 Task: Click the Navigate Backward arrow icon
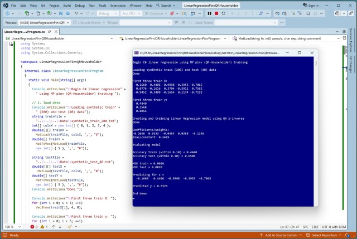click(7, 13)
